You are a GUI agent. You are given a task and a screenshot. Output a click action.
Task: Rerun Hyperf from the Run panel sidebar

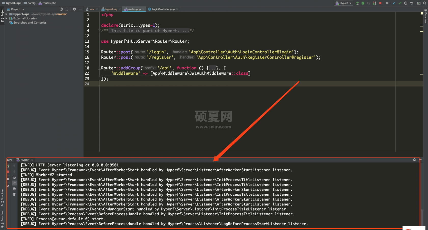(8, 166)
